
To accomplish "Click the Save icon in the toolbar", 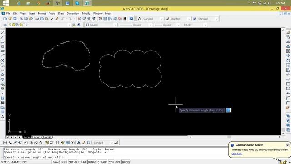I will pyautogui.click(x=15, y=19).
